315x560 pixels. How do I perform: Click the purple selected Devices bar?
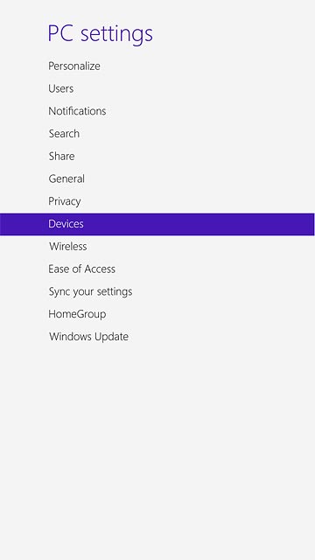coord(157,224)
